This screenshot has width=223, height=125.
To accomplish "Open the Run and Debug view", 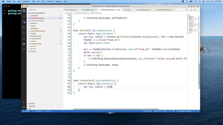I will point(24,27).
